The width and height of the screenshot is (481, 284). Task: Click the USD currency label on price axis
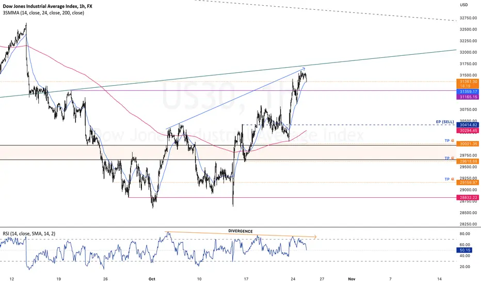464,5
